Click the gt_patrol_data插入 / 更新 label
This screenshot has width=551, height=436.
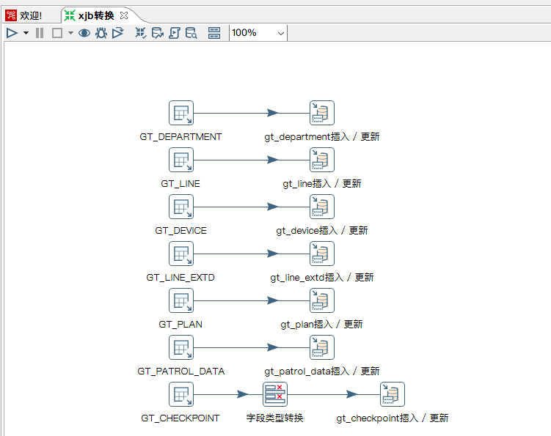tap(322, 371)
